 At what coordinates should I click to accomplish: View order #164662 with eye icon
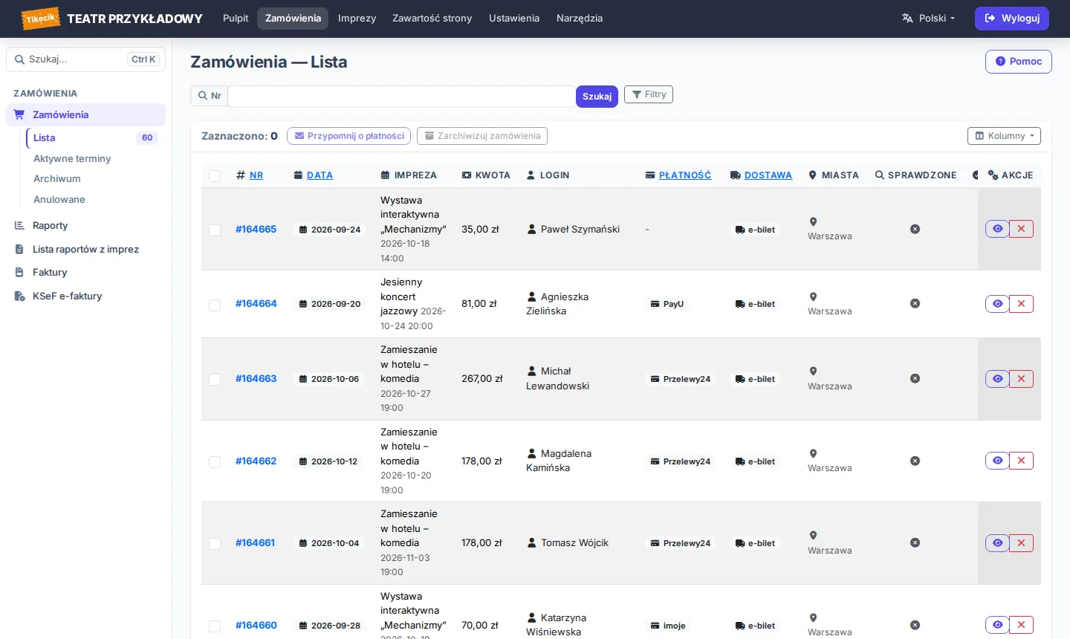[997, 461]
